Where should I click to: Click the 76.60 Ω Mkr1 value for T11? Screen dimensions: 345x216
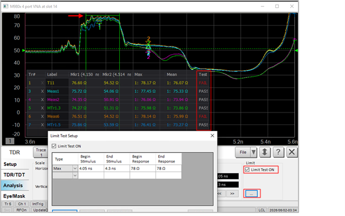(x=79, y=83)
